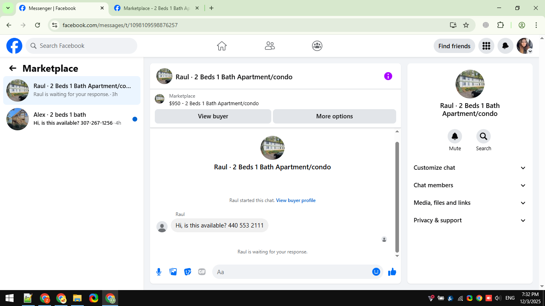Click the message input box
Screen dimensions: 545x306
[298, 272]
